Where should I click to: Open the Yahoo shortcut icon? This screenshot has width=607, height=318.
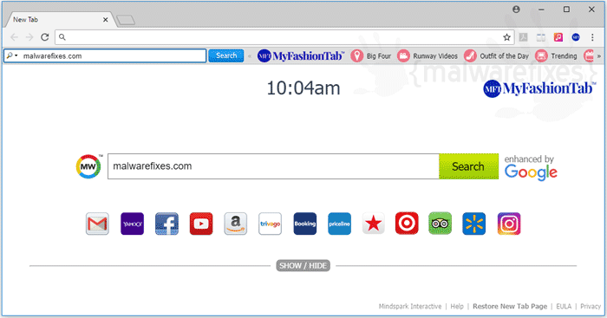pyautogui.click(x=132, y=224)
